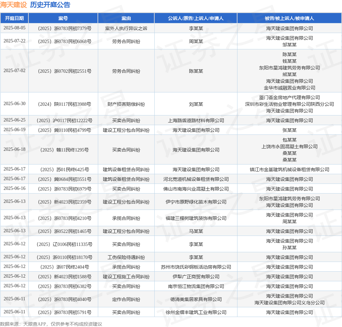
Task: Click plaintiff 德清美集居家具有限公司
Action: [x=196, y=299]
